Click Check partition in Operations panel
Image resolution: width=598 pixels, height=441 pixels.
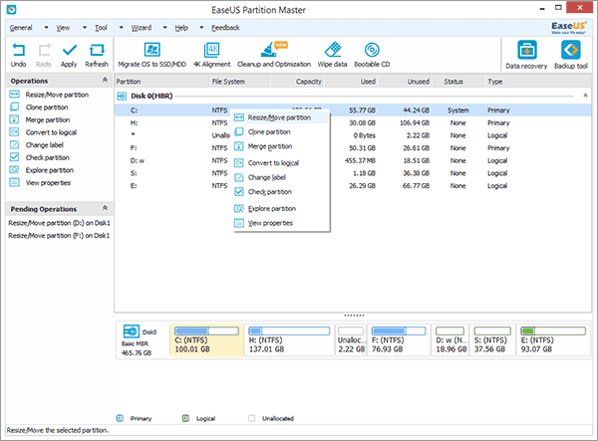47,157
